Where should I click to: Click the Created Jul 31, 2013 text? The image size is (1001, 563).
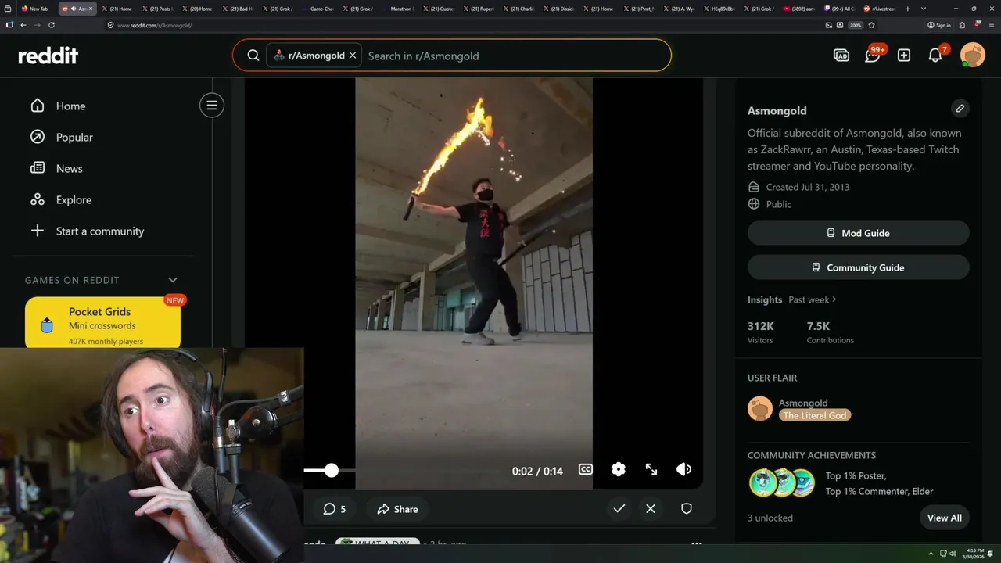coord(808,187)
